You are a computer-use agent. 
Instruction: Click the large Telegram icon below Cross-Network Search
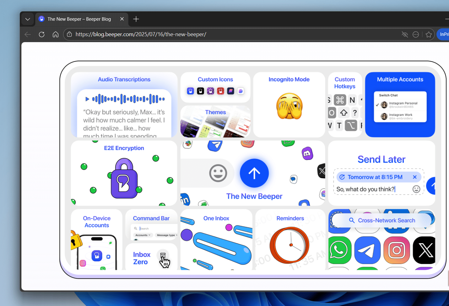pos(367,250)
